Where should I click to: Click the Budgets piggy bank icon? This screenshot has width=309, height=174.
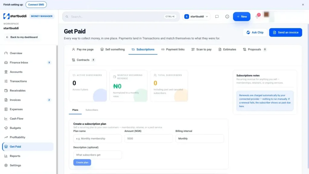pos(6,128)
